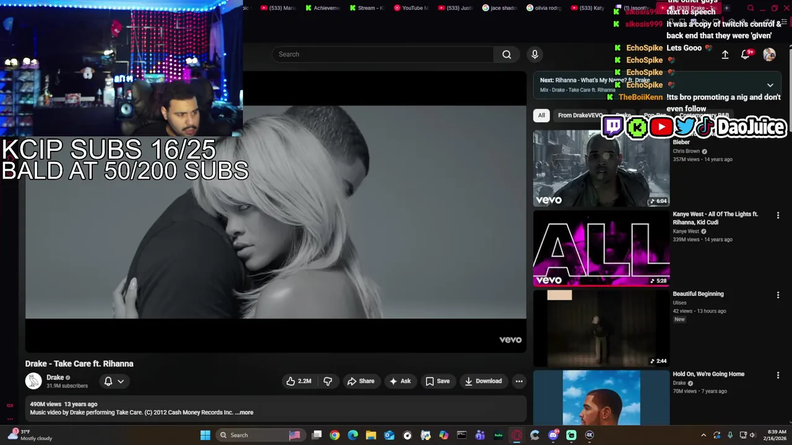Viewport: 792px width, 445px height.
Task: Open options for Hold On, We're Going Home
Action: pyautogui.click(x=778, y=376)
